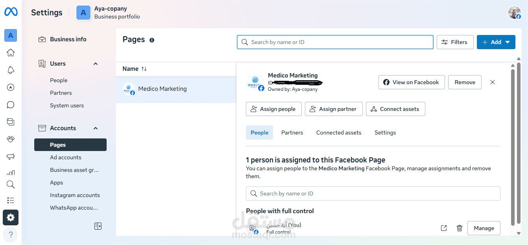Close the Medico Marketing details panel
528x245 pixels.
(493, 82)
